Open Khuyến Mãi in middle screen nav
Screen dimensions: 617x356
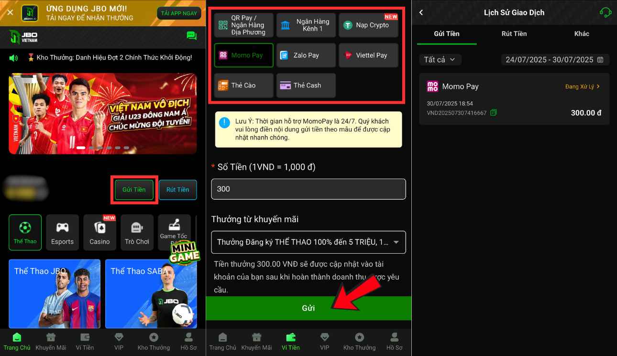pos(257,342)
